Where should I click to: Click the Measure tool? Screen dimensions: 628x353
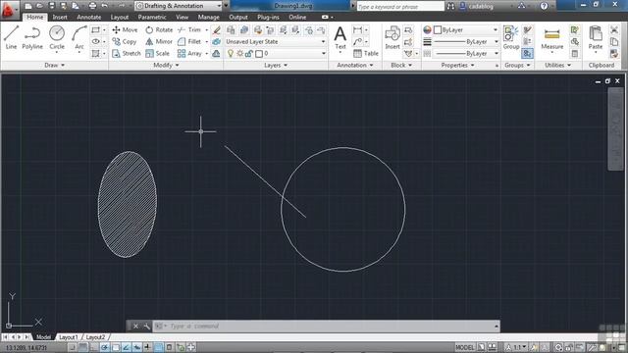551,39
